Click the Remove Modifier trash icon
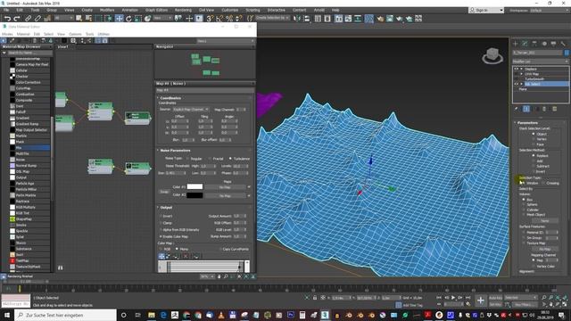 click(x=544, y=109)
